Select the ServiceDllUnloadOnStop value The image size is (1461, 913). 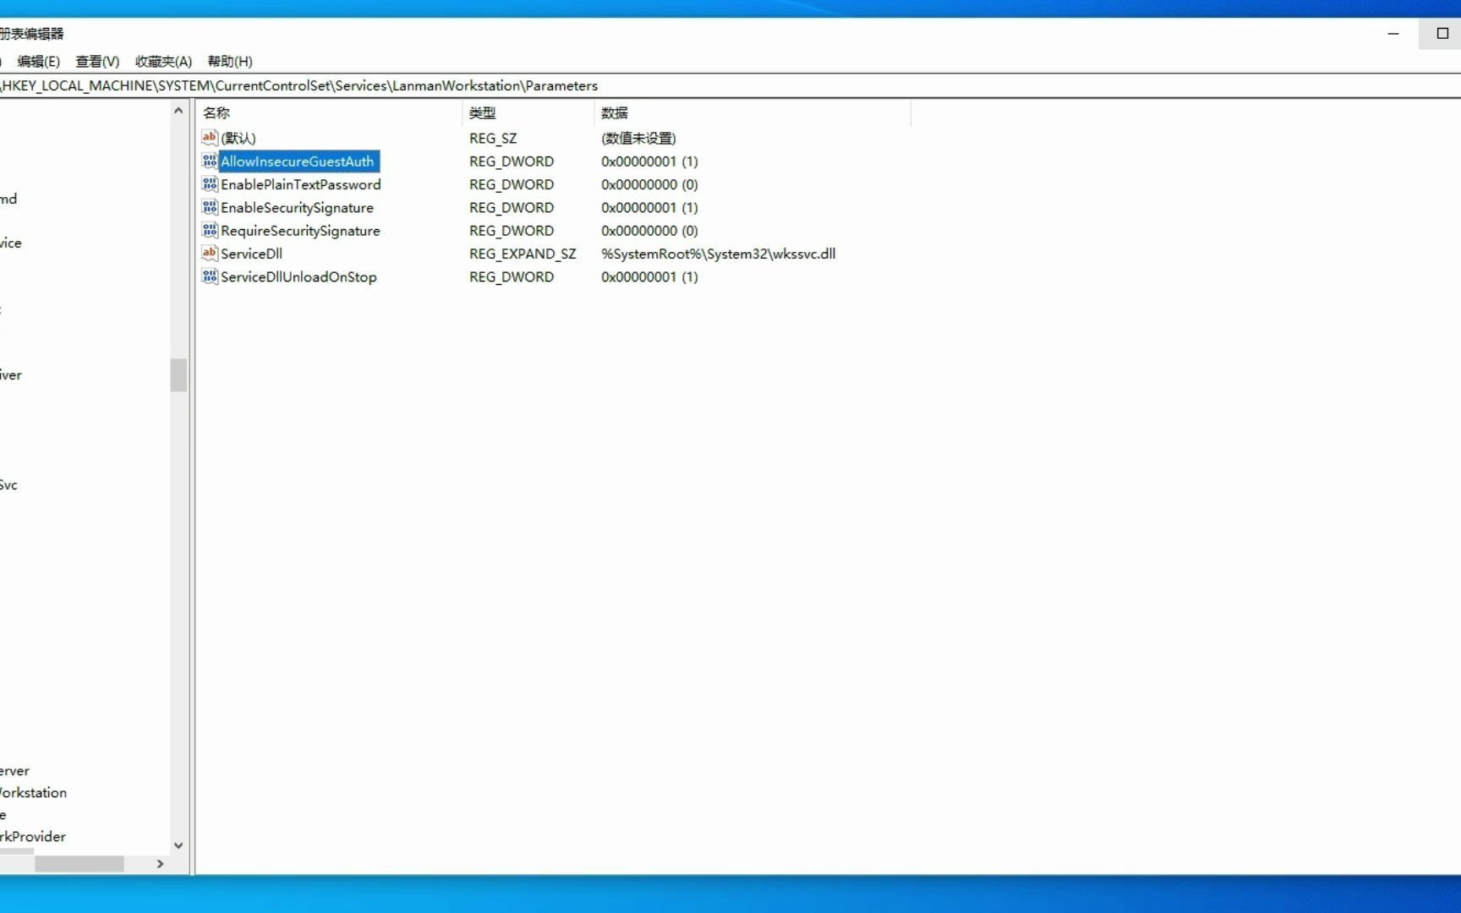click(298, 276)
